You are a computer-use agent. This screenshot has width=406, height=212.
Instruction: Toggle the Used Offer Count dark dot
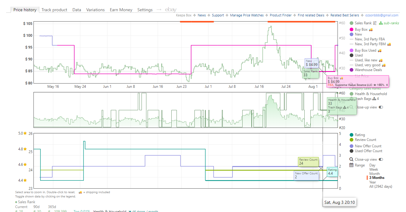352,151
